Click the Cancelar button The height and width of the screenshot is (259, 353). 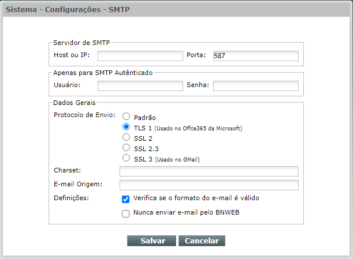[x=202, y=241]
